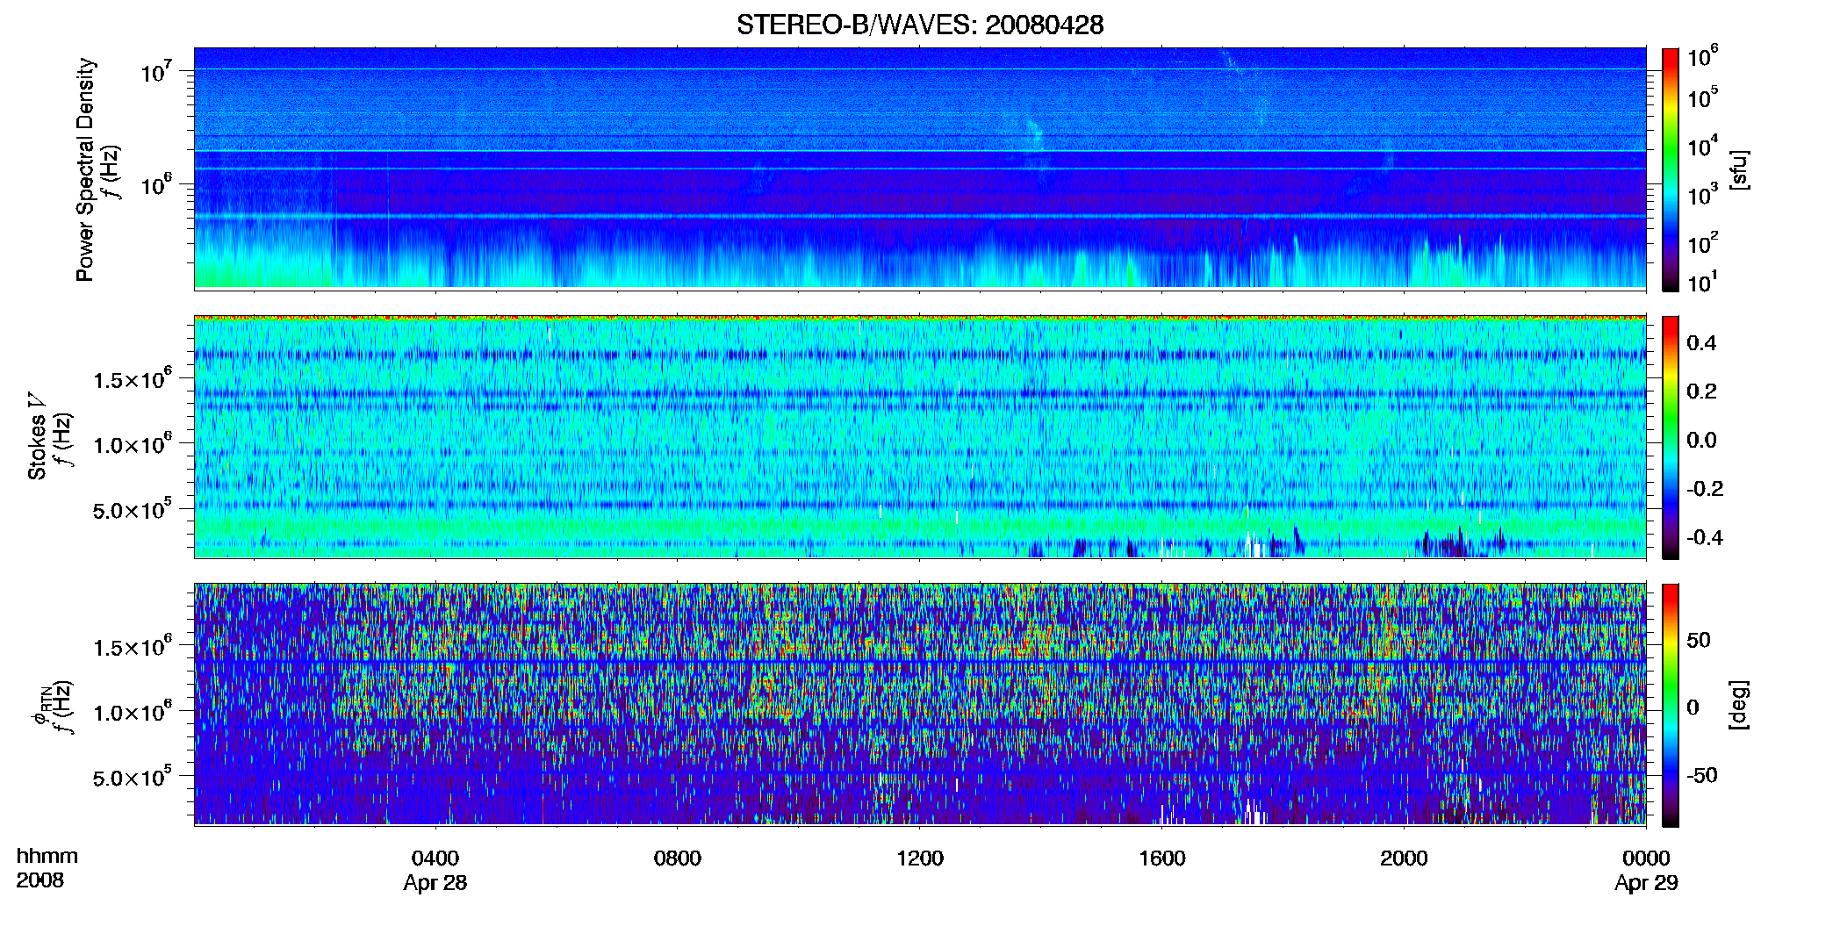Click the 0.0 label on the Stokes color bar
This screenshot has height=948, width=1840.
click(x=1701, y=440)
